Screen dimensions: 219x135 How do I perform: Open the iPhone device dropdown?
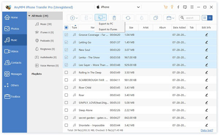118,7
